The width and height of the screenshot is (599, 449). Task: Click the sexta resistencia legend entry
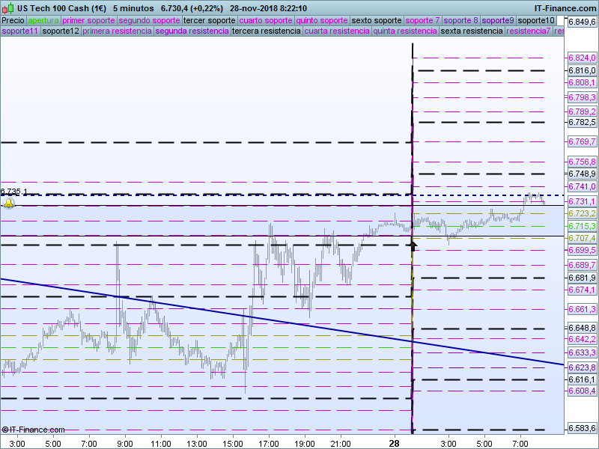click(x=472, y=31)
